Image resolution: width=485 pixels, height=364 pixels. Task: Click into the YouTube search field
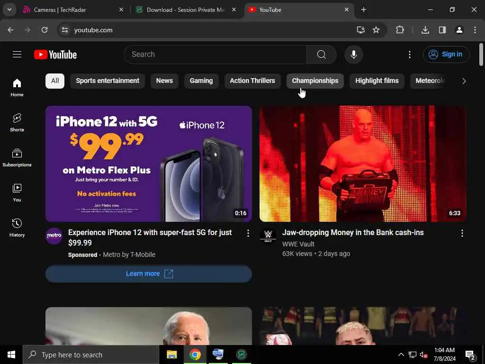pyautogui.click(x=215, y=55)
